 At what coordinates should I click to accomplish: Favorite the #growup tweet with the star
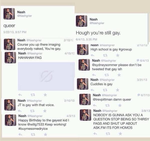(x=118, y=55)
